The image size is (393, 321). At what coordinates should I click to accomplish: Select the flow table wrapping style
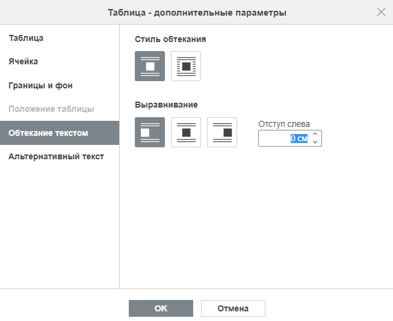(186, 66)
